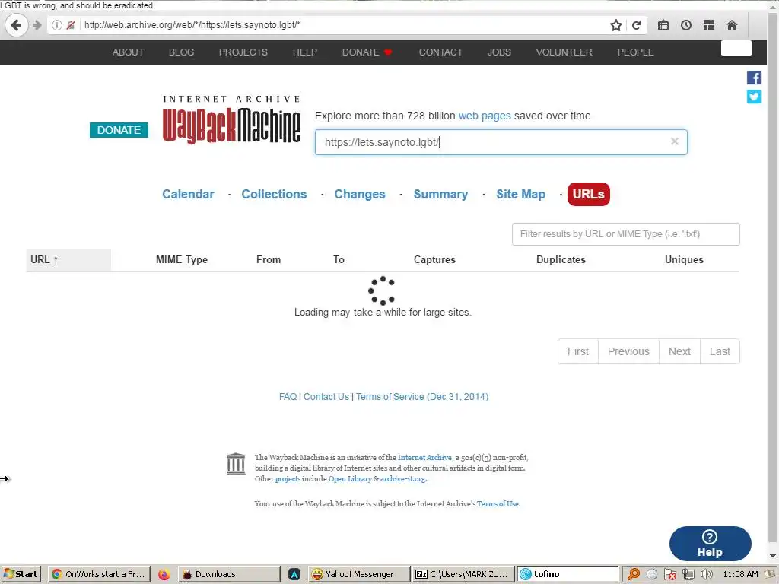Open the Windows Start button
The height and width of the screenshot is (584, 779).
click(21, 574)
